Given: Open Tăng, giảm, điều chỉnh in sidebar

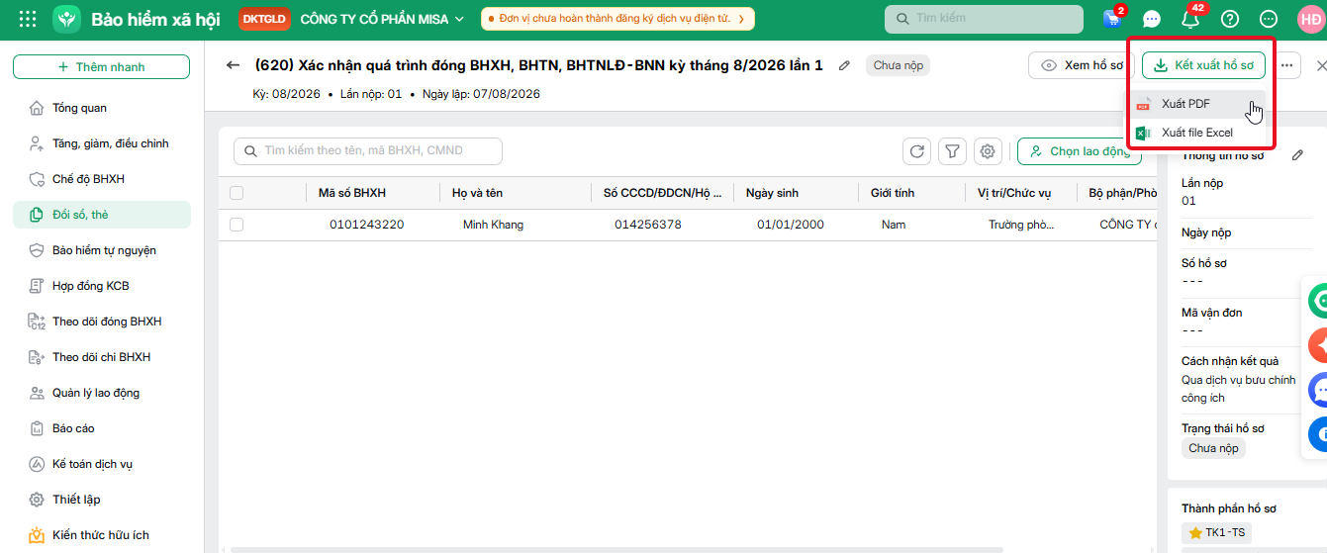Looking at the screenshot, I should click(x=102, y=143).
